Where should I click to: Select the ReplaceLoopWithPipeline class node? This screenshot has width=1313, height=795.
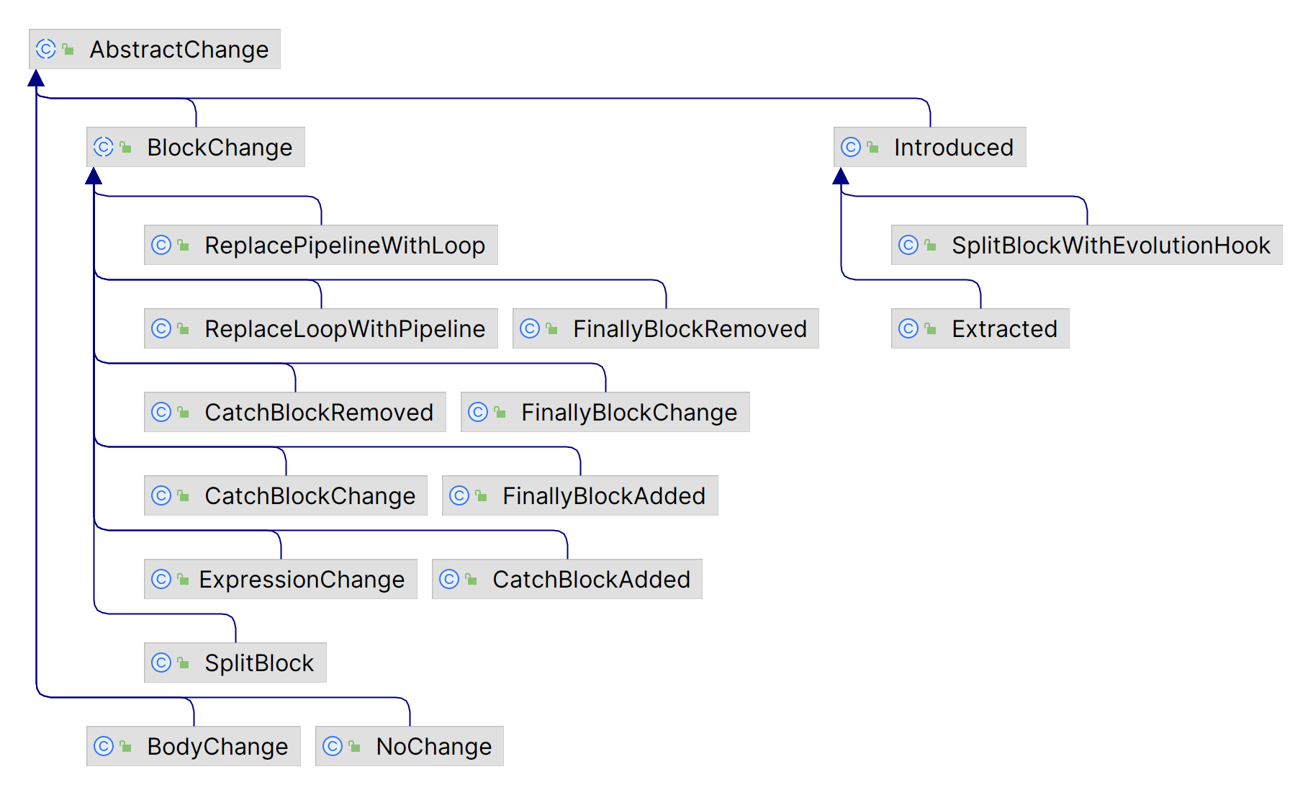[x=344, y=329]
